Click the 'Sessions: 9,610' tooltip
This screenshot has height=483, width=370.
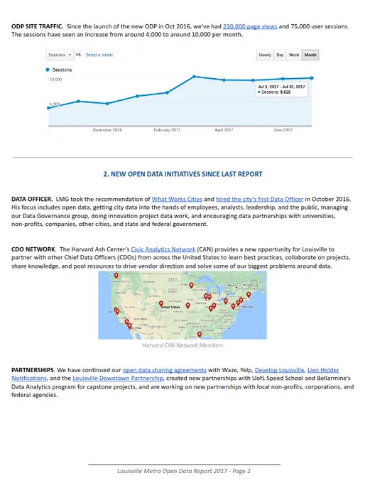click(x=281, y=89)
